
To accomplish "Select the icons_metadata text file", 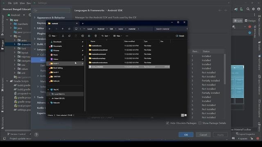I will 129,67.
